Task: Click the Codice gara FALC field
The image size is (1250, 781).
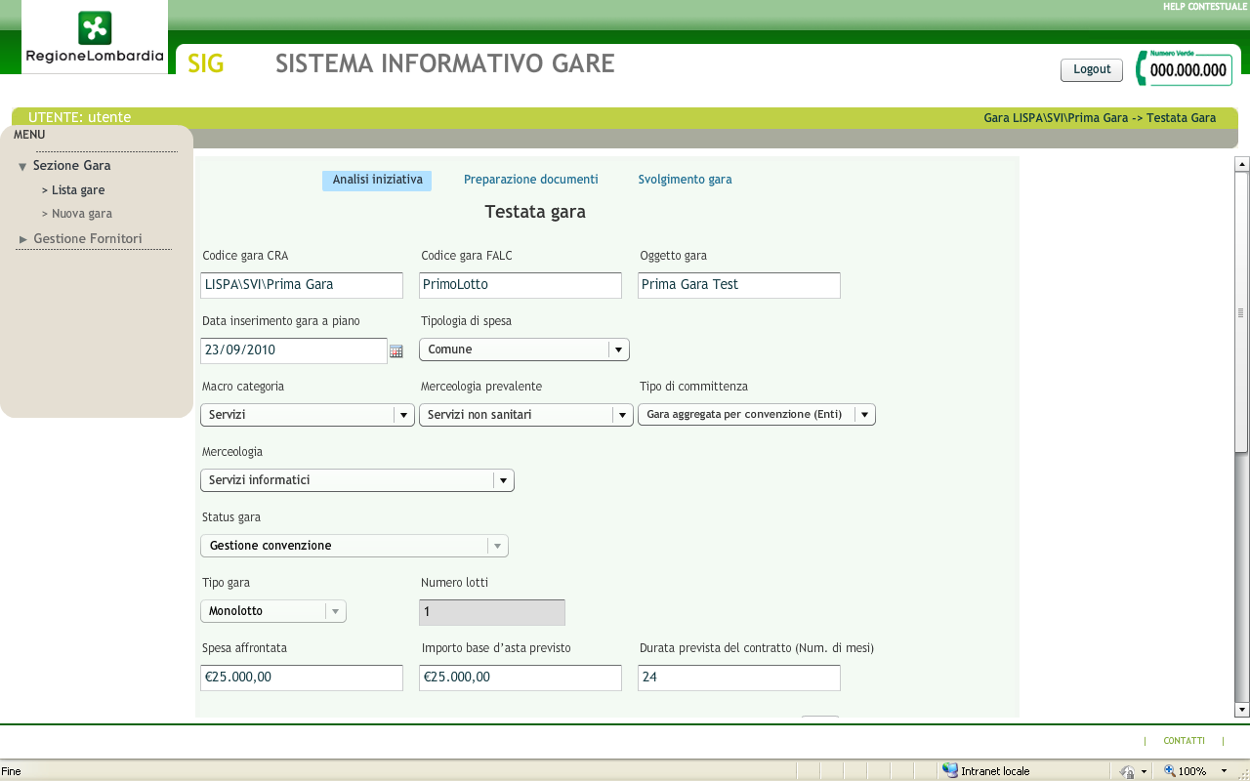Action: coord(521,285)
